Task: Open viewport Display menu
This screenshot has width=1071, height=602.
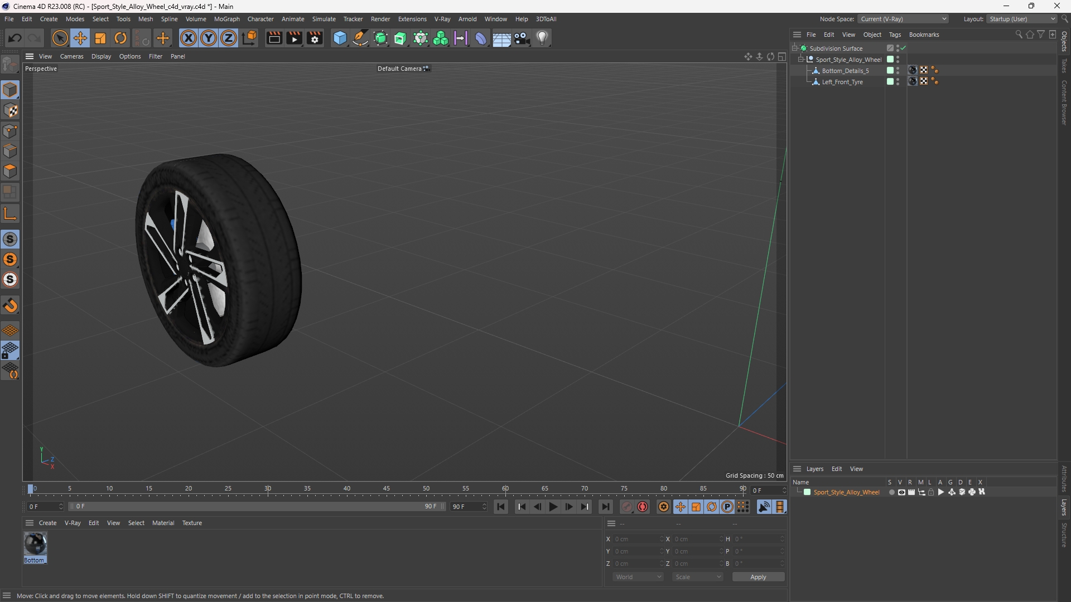Action: tap(101, 56)
